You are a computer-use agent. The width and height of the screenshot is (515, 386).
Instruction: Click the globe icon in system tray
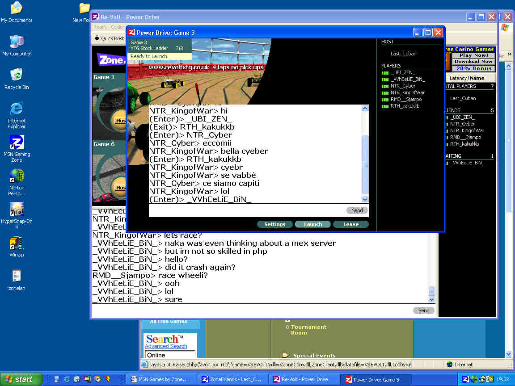[x=473, y=379]
